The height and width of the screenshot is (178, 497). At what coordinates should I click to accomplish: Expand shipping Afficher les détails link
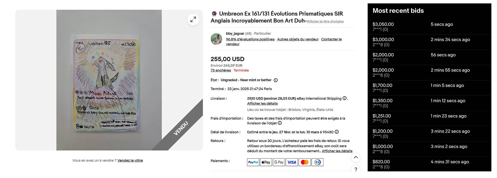262,104
